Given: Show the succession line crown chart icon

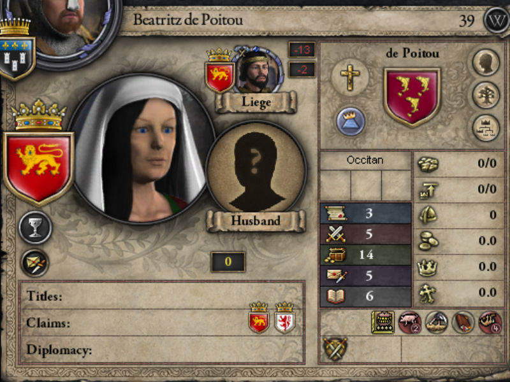Looking at the screenshot, I should click(486, 128).
